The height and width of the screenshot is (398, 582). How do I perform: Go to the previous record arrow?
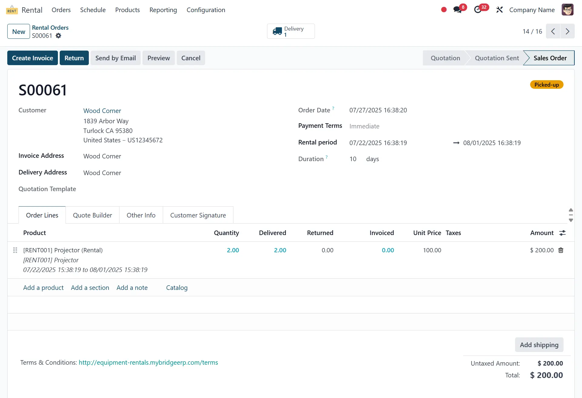click(x=553, y=31)
